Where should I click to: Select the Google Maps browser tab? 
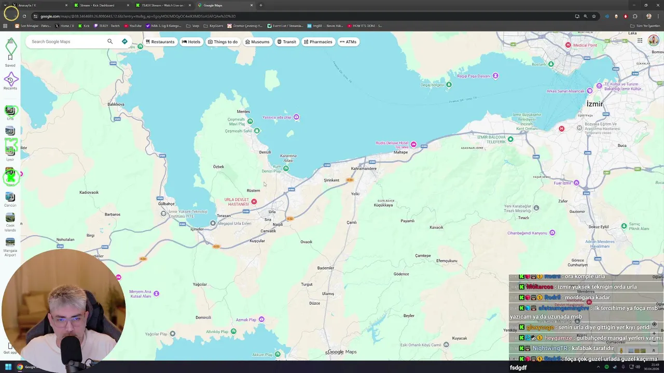tap(226, 5)
